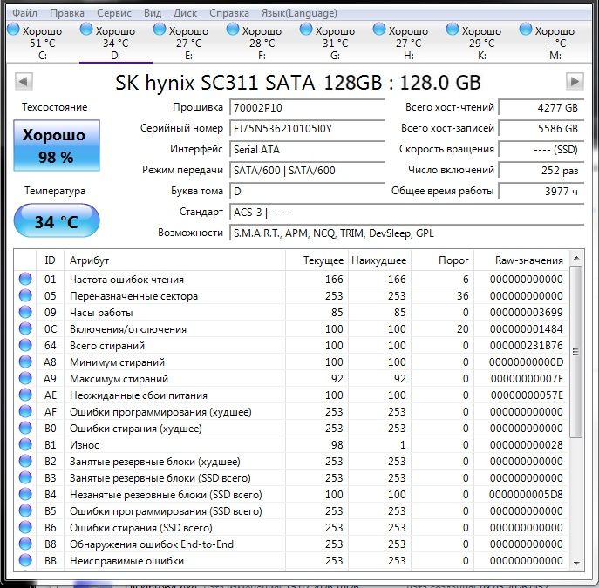Select drive C: status orb at 51 °C
The width and height of the screenshot is (599, 588).
(13, 30)
